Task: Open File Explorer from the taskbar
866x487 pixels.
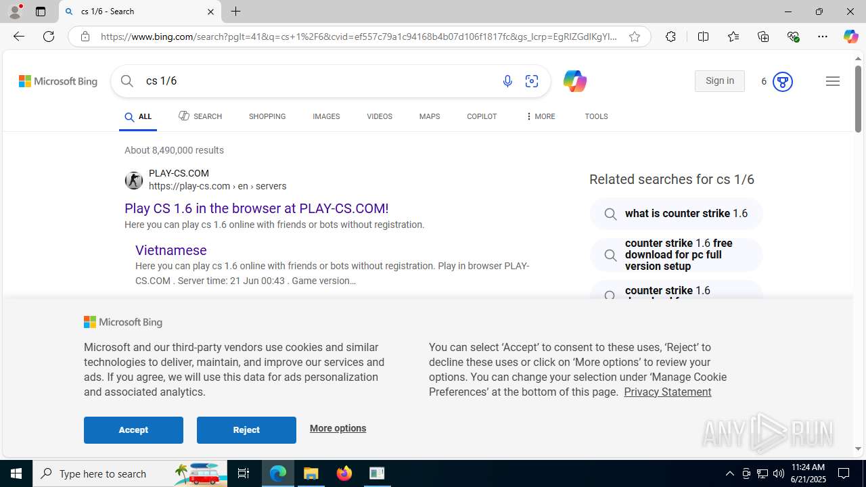Action: [x=311, y=473]
